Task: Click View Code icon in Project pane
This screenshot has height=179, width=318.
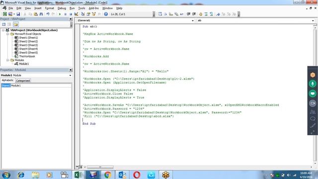Action: point(3,24)
